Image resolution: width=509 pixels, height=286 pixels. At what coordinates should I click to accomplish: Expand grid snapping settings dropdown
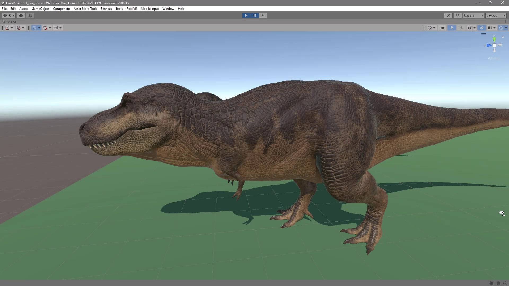pos(50,28)
